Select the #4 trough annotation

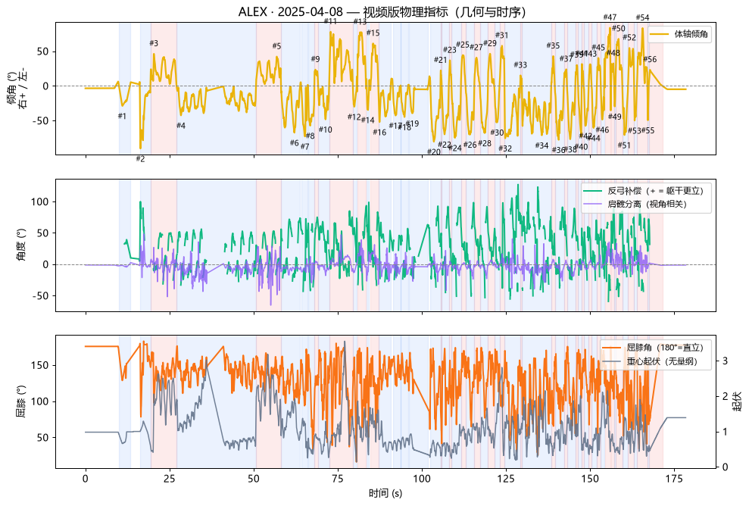180,126
